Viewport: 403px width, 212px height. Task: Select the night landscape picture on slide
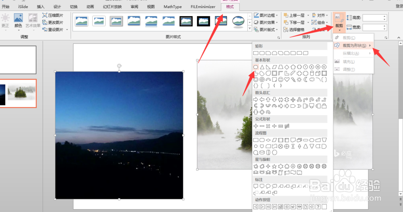coord(119,135)
